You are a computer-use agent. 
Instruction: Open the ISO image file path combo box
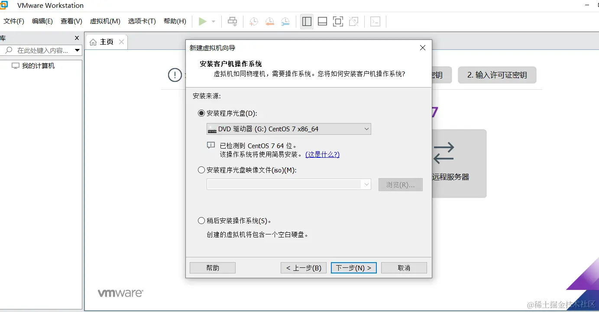(288, 185)
